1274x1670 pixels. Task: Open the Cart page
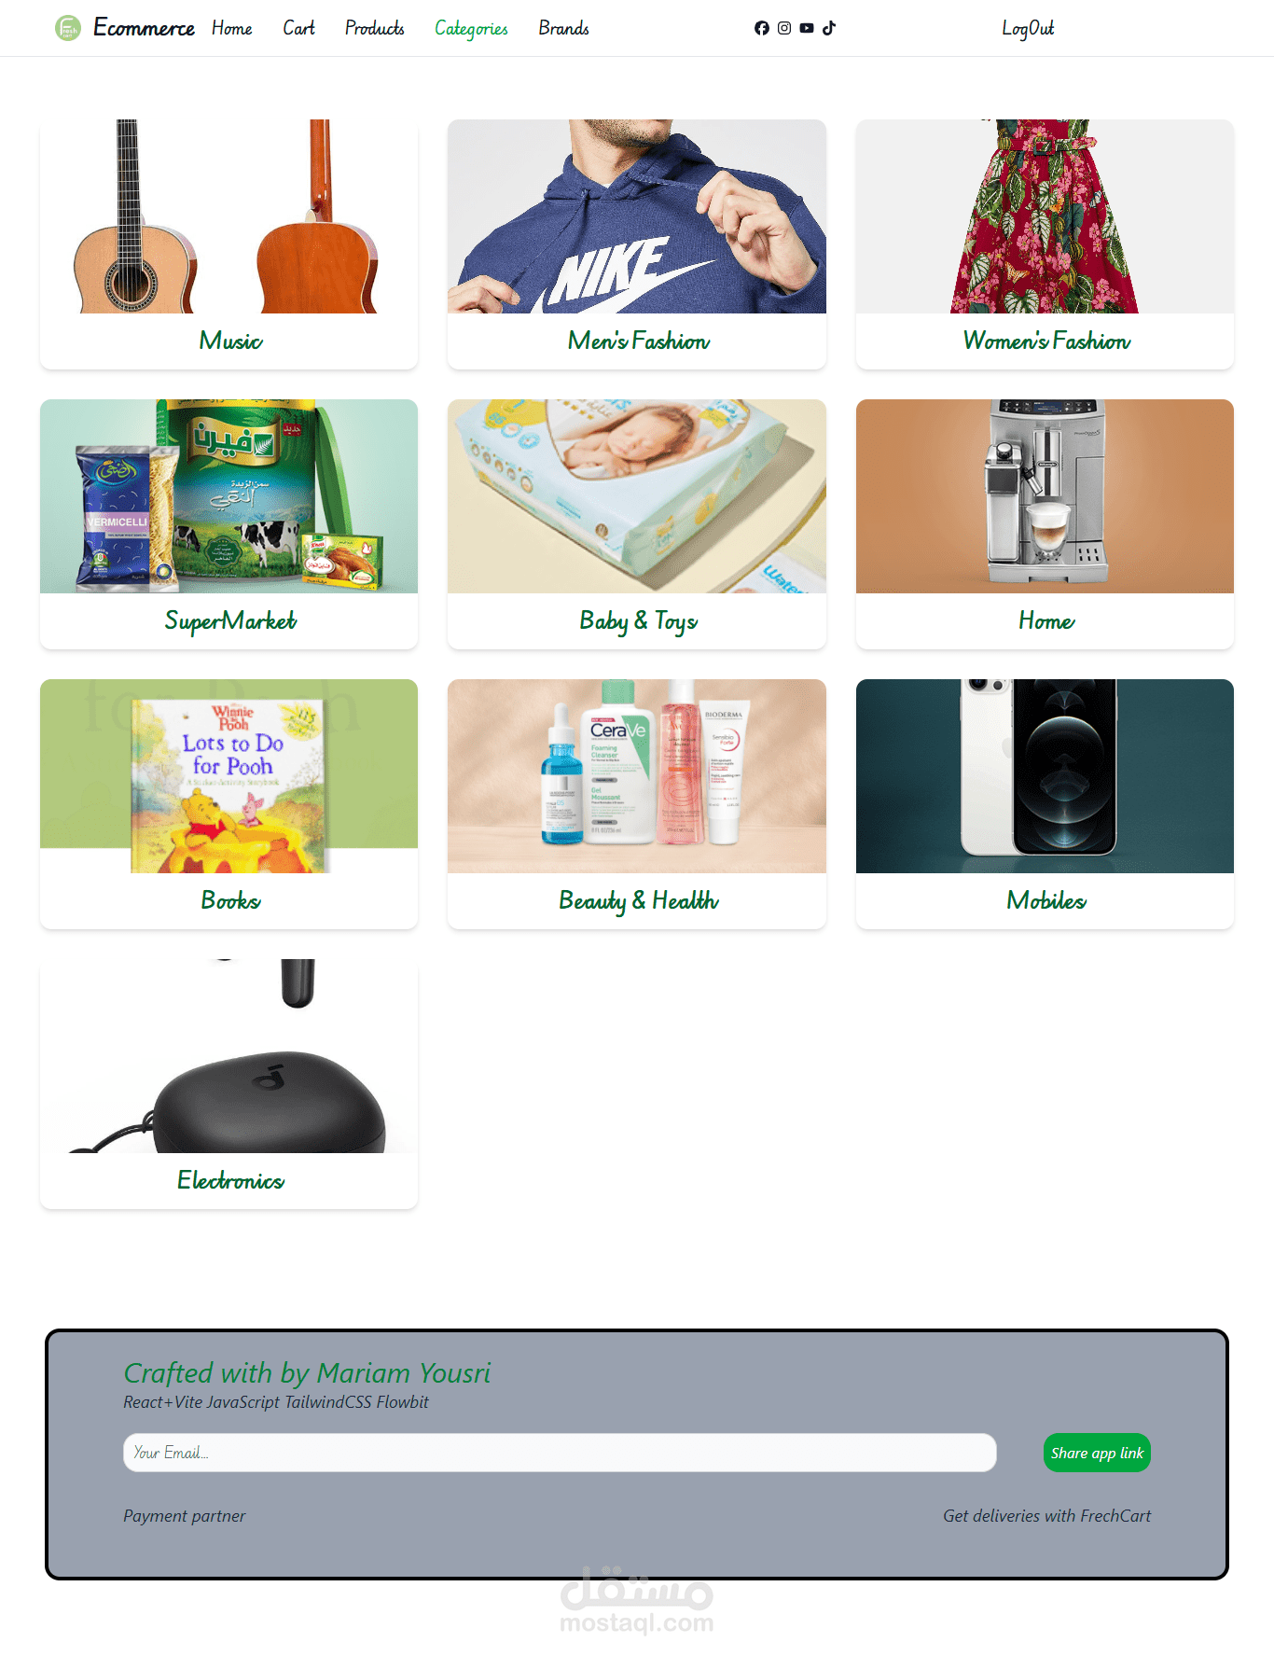point(298,28)
